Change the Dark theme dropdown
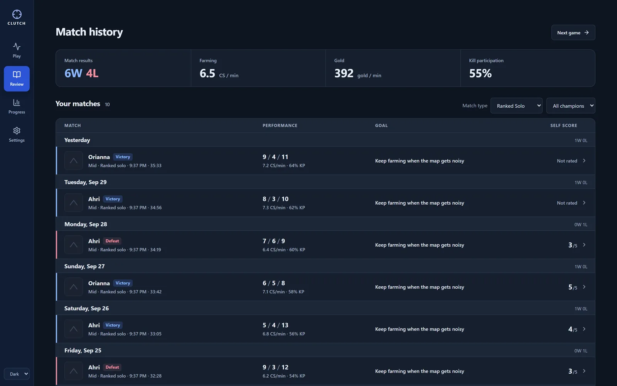Image resolution: width=617 pixels, height=386 pixels. pos(17,374)
